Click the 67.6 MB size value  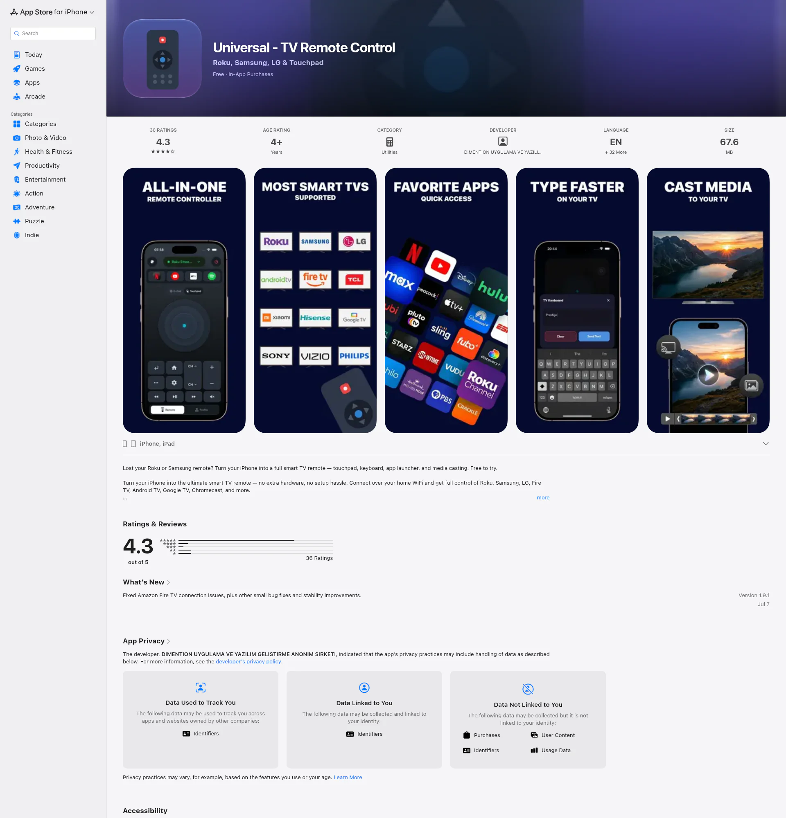click(729, 142)
